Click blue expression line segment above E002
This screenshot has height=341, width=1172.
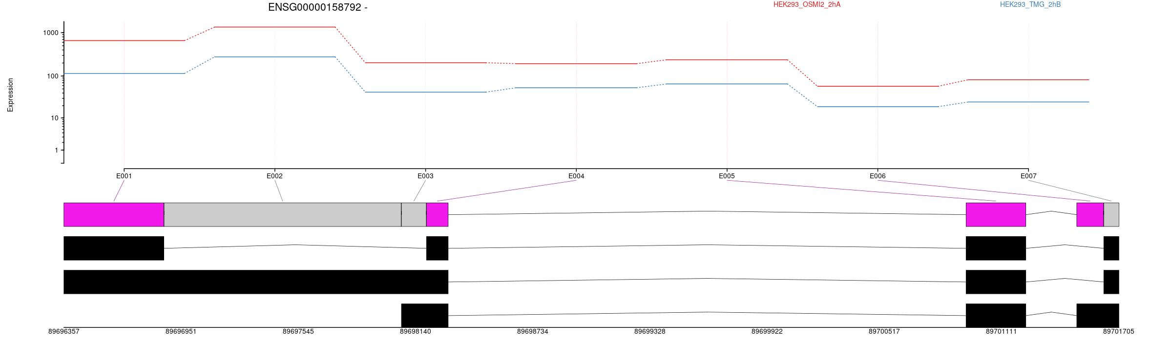pos(274,57)
